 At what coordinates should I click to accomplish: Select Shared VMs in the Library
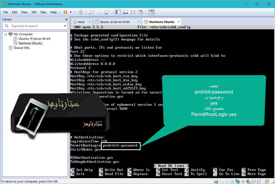pos(21,48)
